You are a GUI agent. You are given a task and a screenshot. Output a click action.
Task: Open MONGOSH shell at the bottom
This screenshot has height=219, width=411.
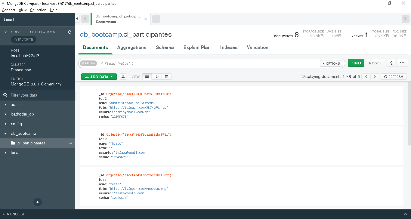[14, 214]
